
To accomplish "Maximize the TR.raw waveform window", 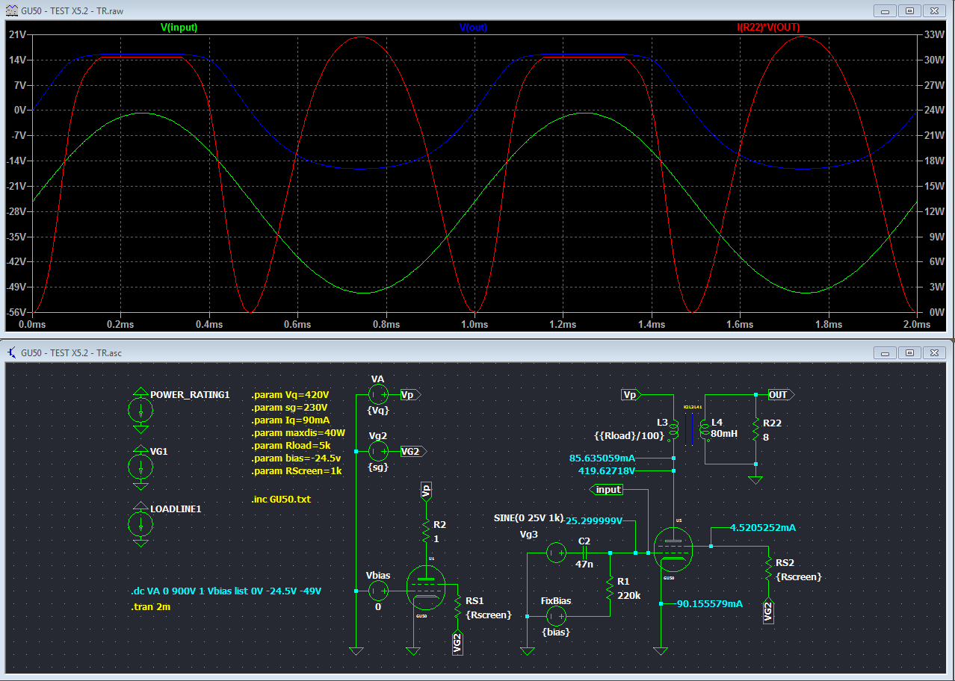I will pyautogui.click(x=909, y=10).
